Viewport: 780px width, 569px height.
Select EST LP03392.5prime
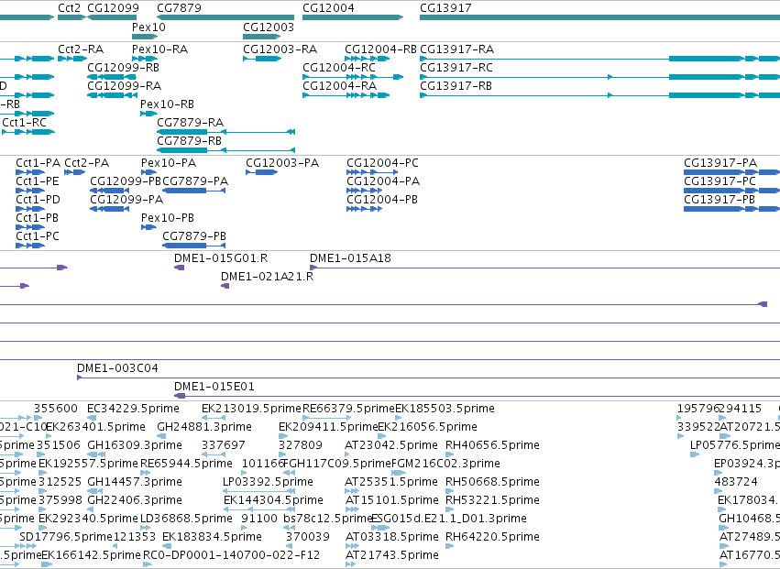[269, 482]
